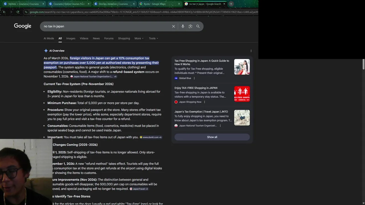
Task: Select Images search filter
Action: point(71,38)
